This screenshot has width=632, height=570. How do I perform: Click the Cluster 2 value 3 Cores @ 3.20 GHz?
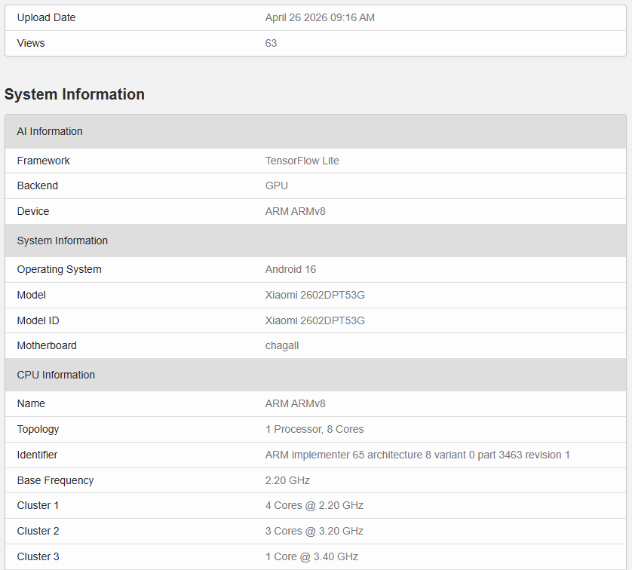click(314, 531)
